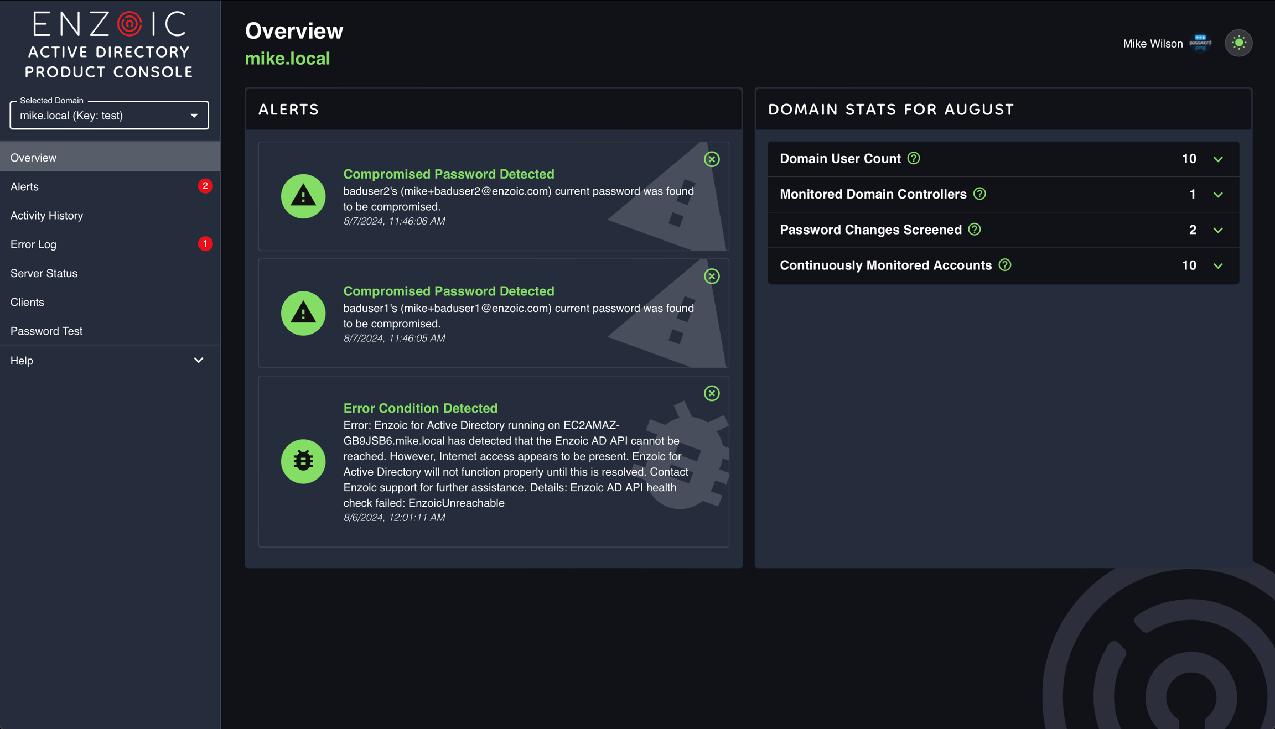Expand the Domain User Count row
This screenshot has height=729, width=1275.
pyautogui.click(x=1218, y=159)
